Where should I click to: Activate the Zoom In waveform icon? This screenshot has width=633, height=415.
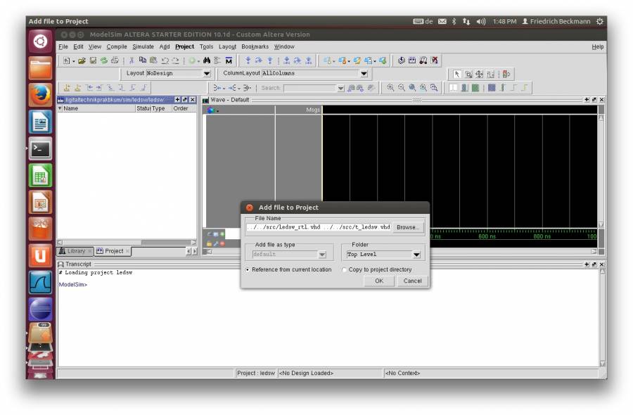point(390,87)
